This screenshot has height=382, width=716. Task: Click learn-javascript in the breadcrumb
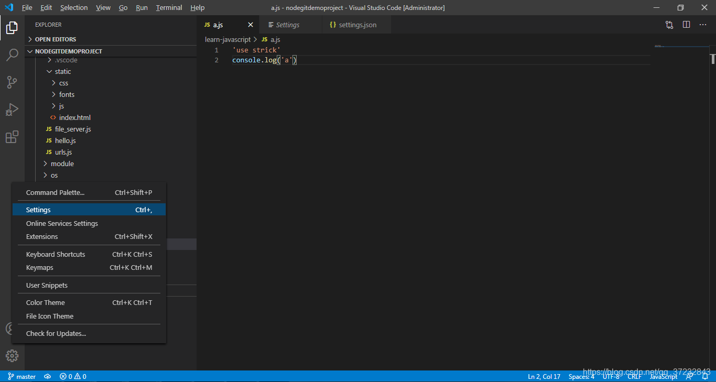click(x=227, y=39)
